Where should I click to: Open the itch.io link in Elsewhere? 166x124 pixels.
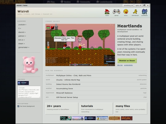22,40
